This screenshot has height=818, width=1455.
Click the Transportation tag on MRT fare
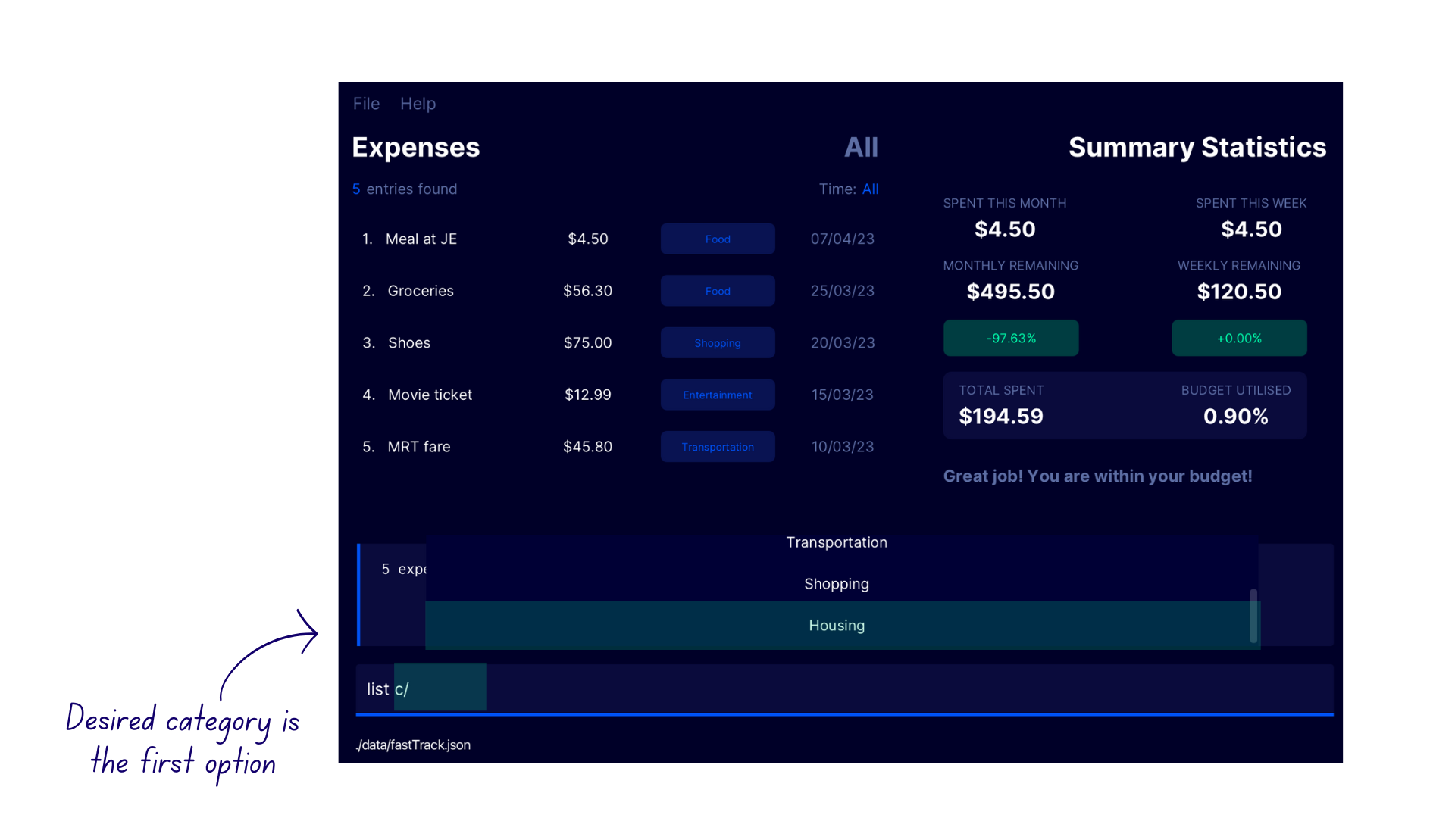click(x=718, y=447)
